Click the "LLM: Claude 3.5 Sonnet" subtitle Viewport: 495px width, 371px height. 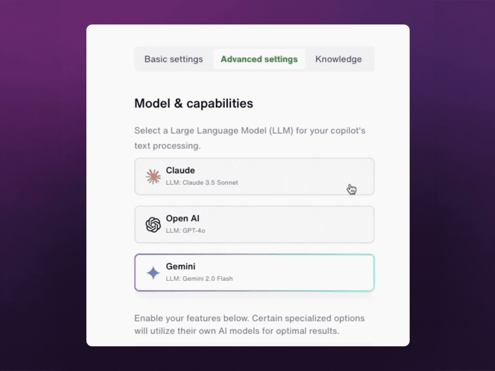point(202,183)
